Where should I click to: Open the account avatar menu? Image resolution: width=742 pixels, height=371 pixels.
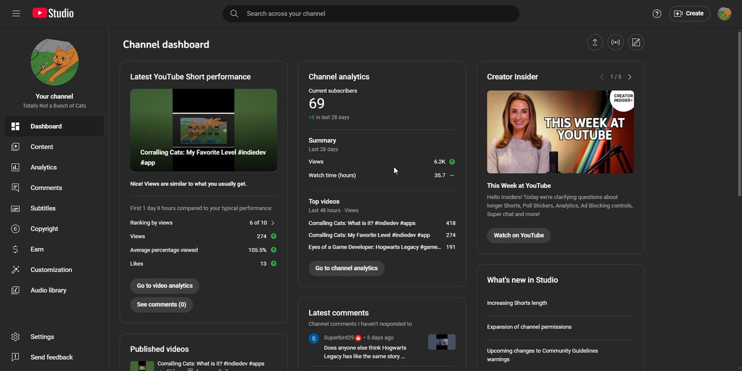point(725,14)
